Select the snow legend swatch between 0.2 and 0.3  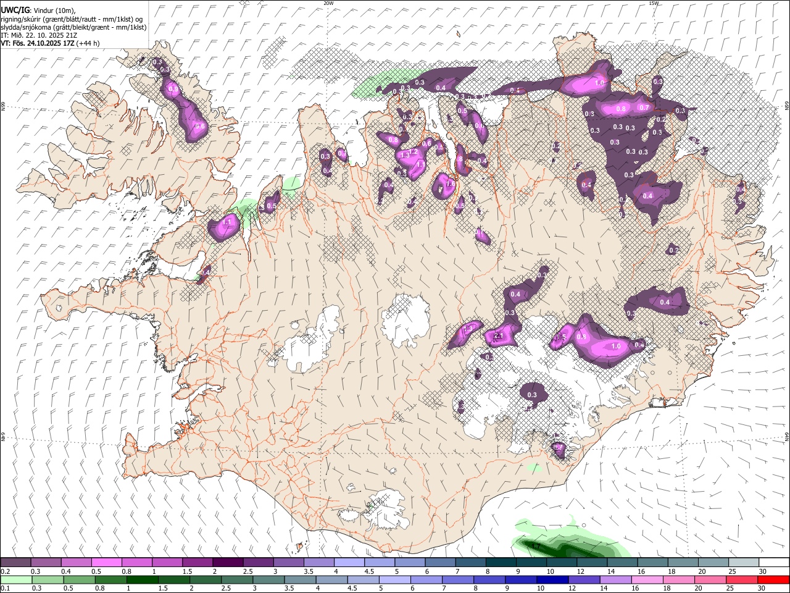coord(16,563)
